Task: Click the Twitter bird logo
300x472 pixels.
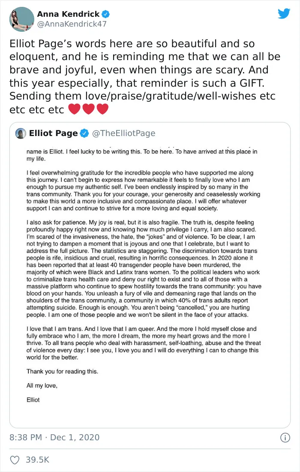Action: 284,14
